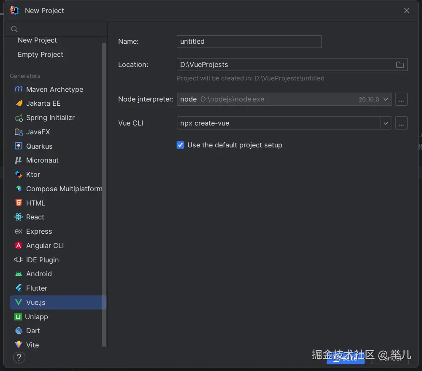Select New Project in the left list
Screen dimensions: 422x371
pyautogui.click(x=37, y=40)
